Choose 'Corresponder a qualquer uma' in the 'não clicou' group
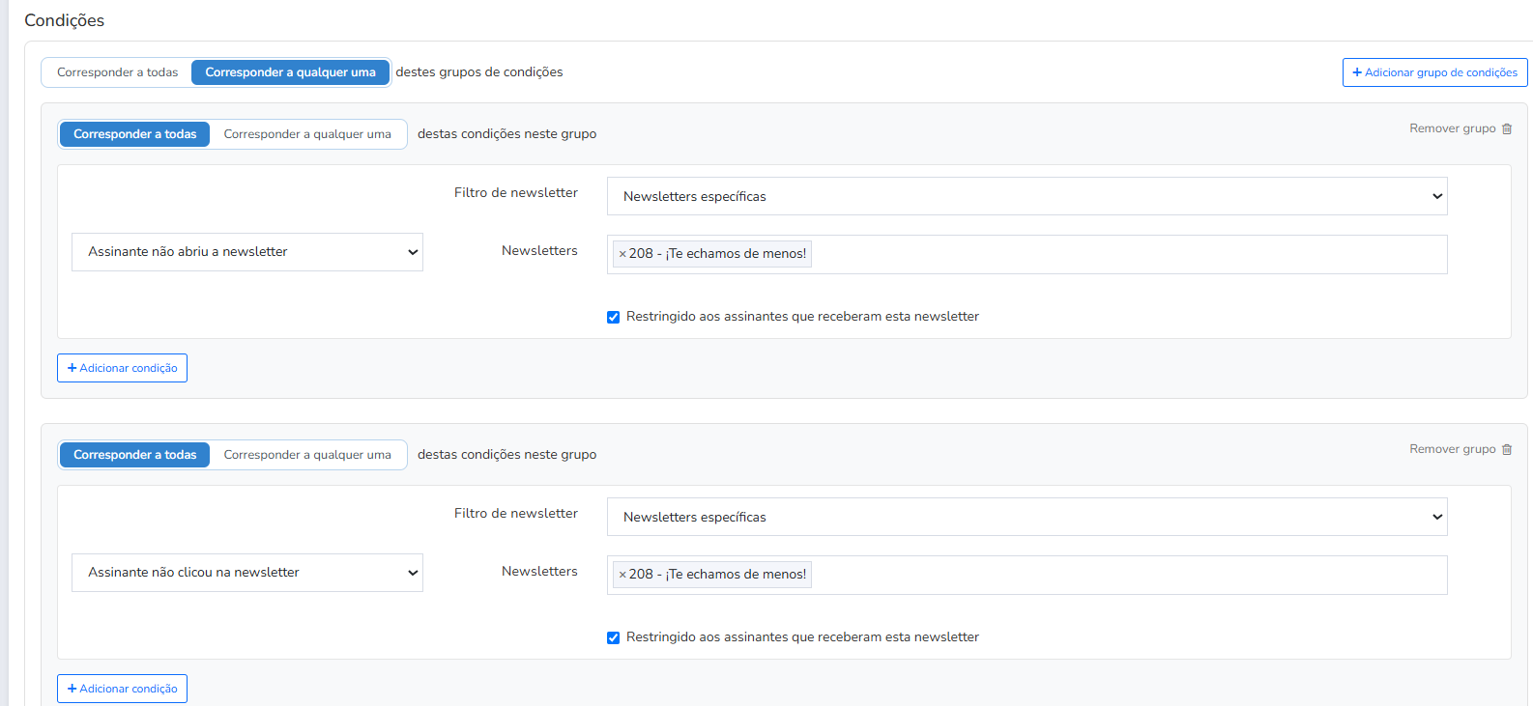This screenshot has height=706, width=1533. pos(307,455)
